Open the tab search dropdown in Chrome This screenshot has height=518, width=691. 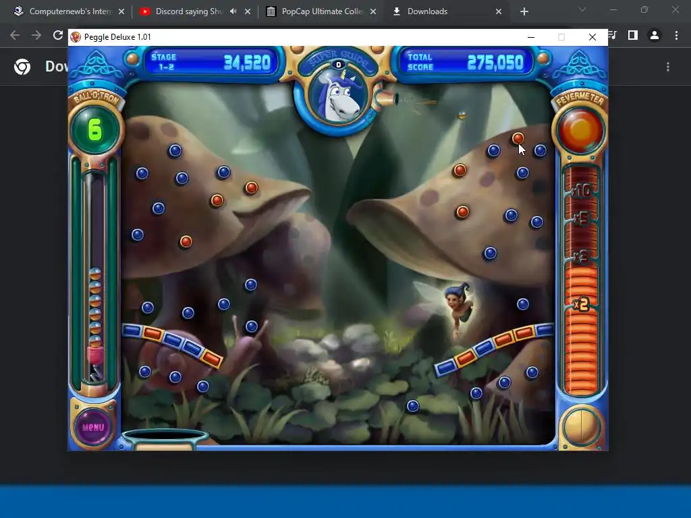click(x=582, y=9)
